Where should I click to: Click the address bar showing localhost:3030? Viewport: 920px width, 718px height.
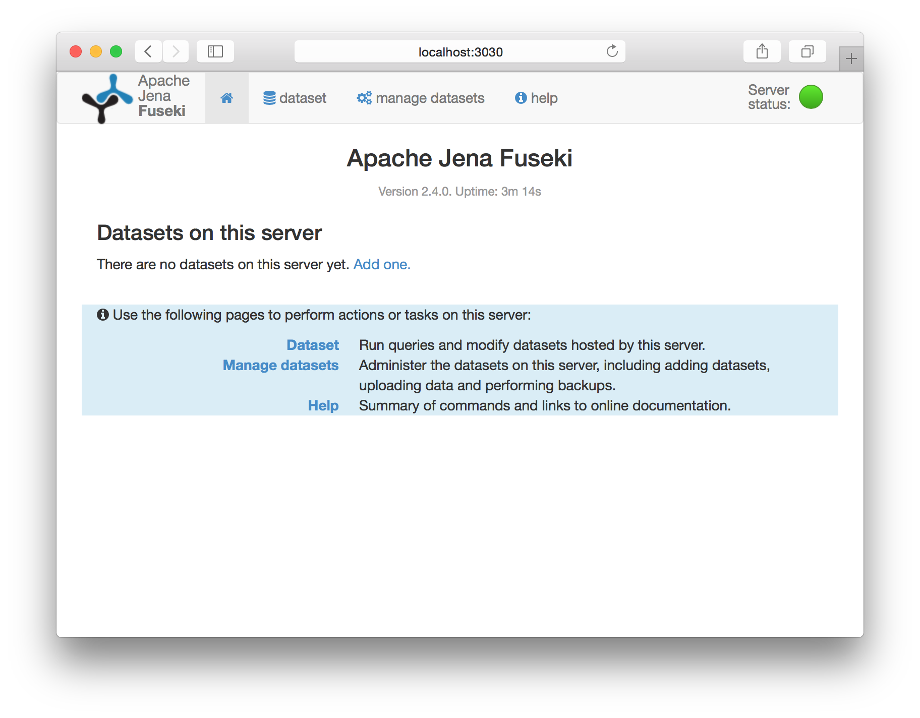tap(459, 51)
